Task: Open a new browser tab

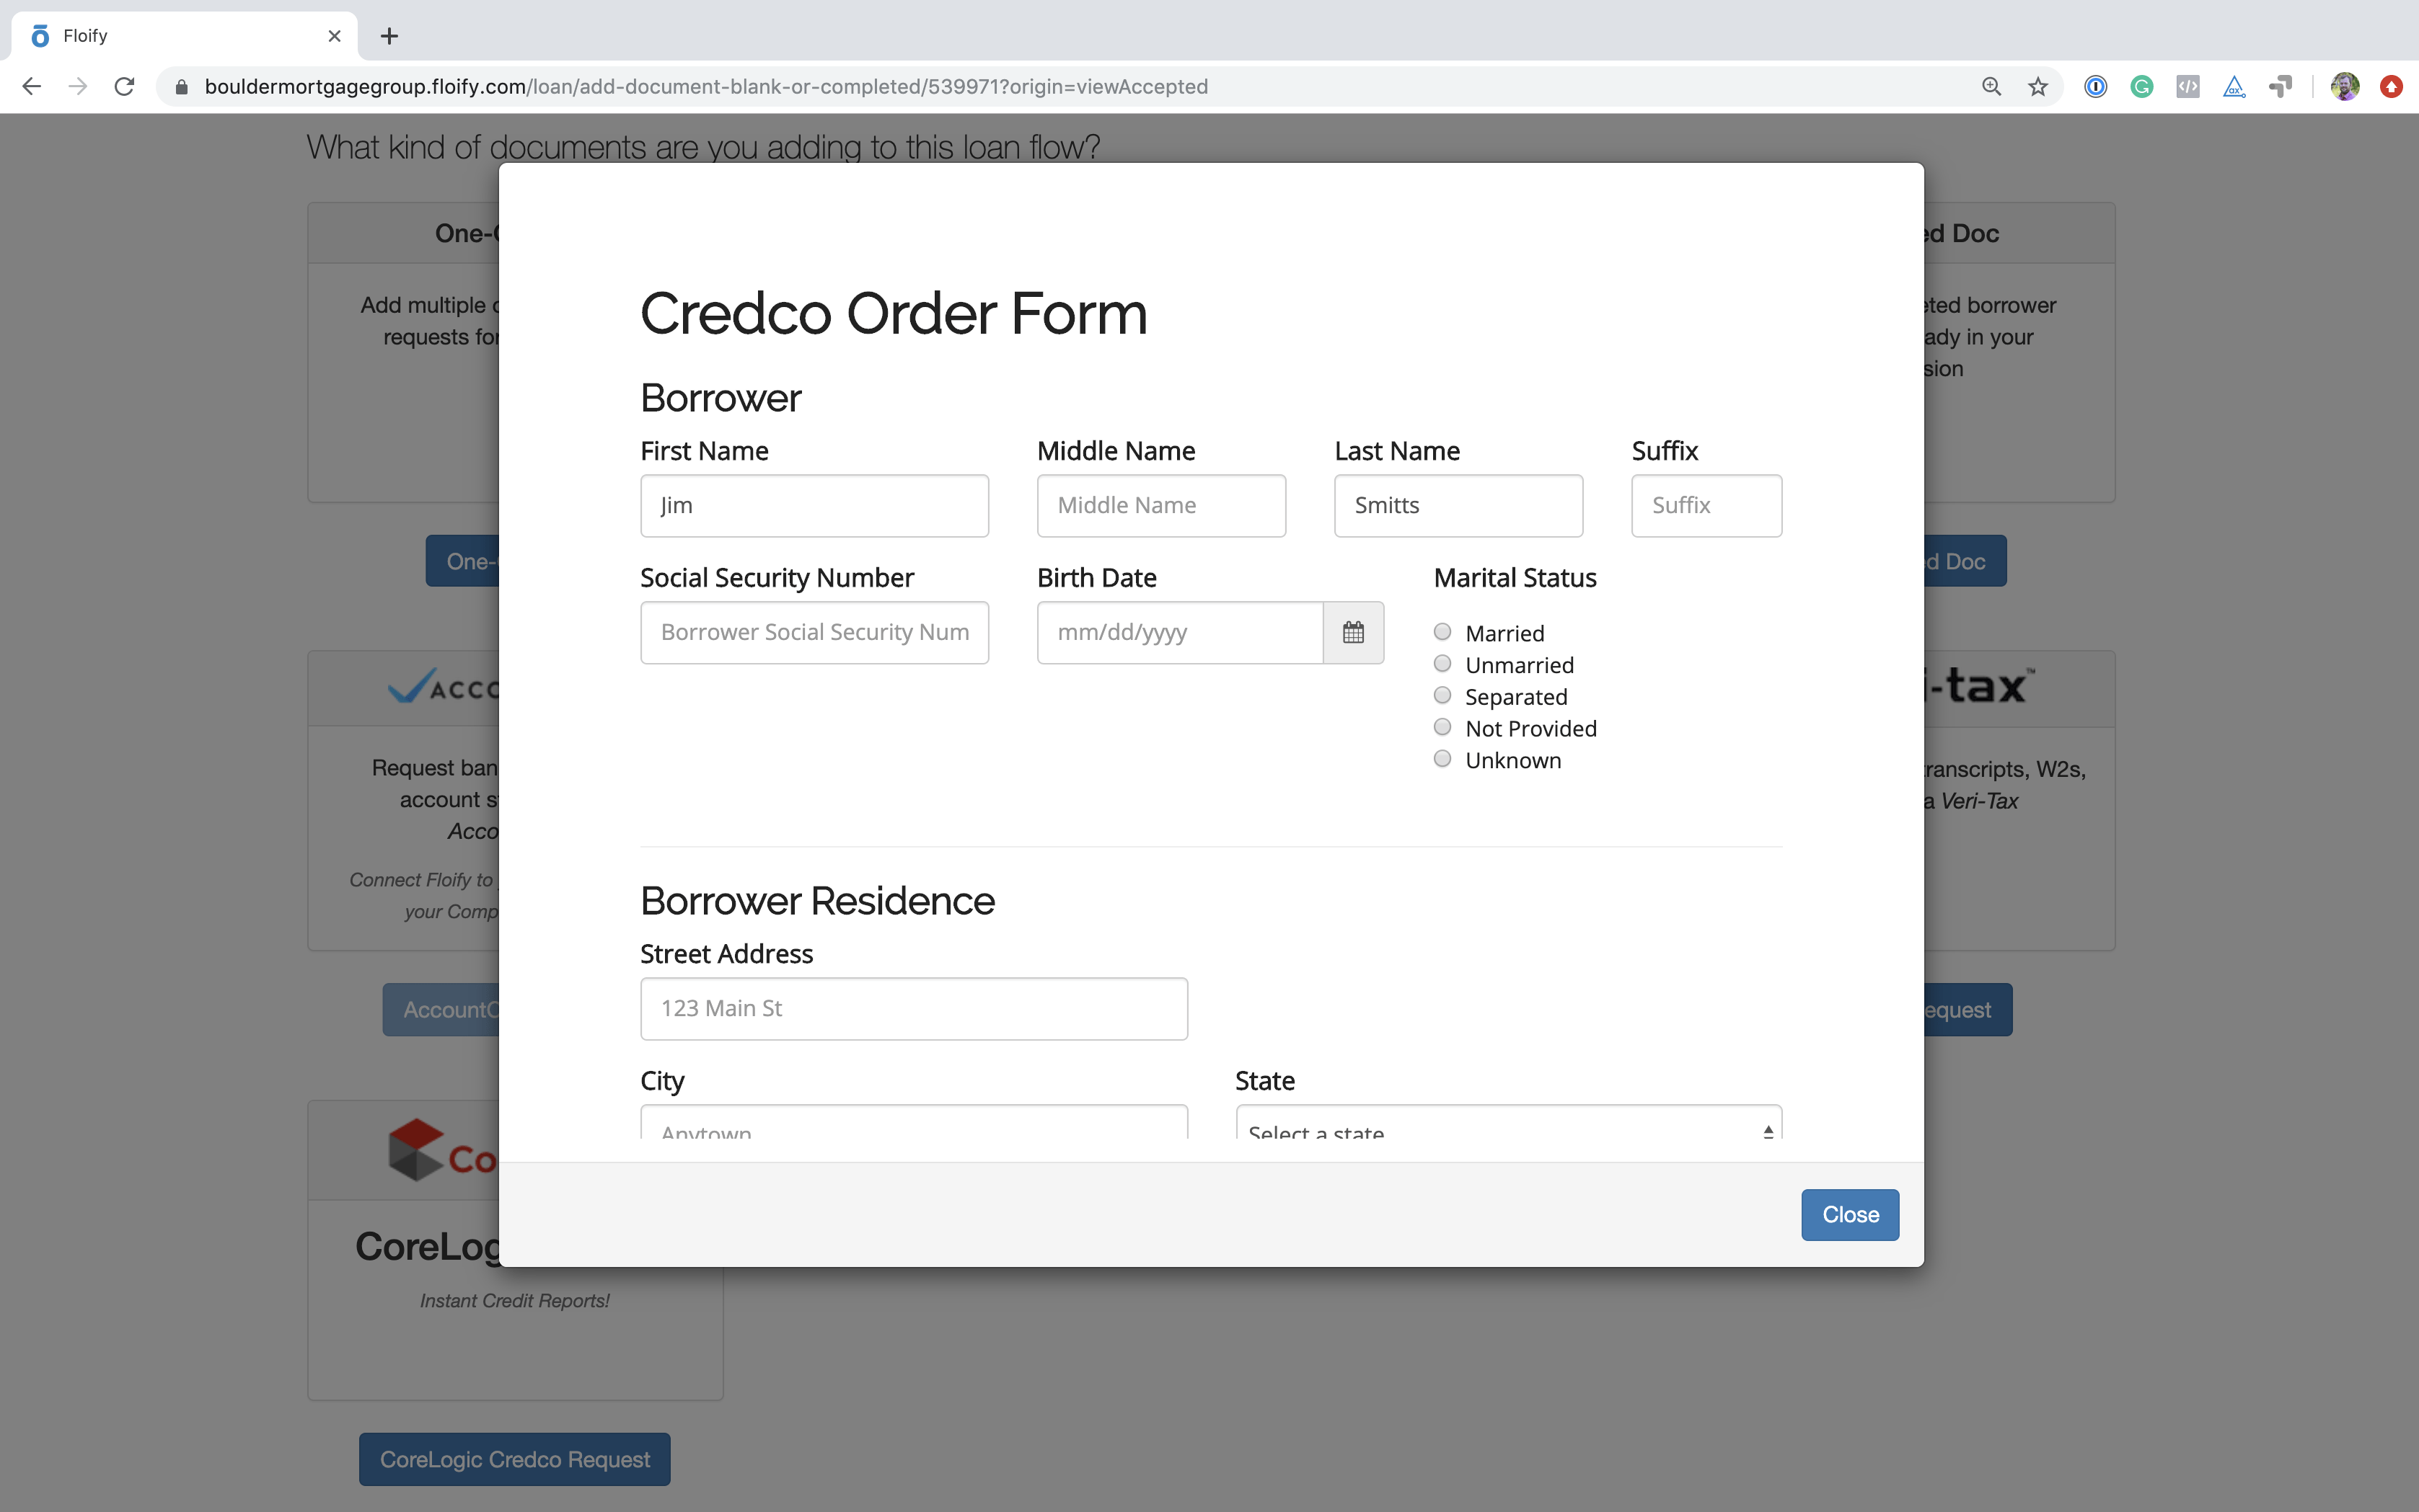Action: point(389,36)
